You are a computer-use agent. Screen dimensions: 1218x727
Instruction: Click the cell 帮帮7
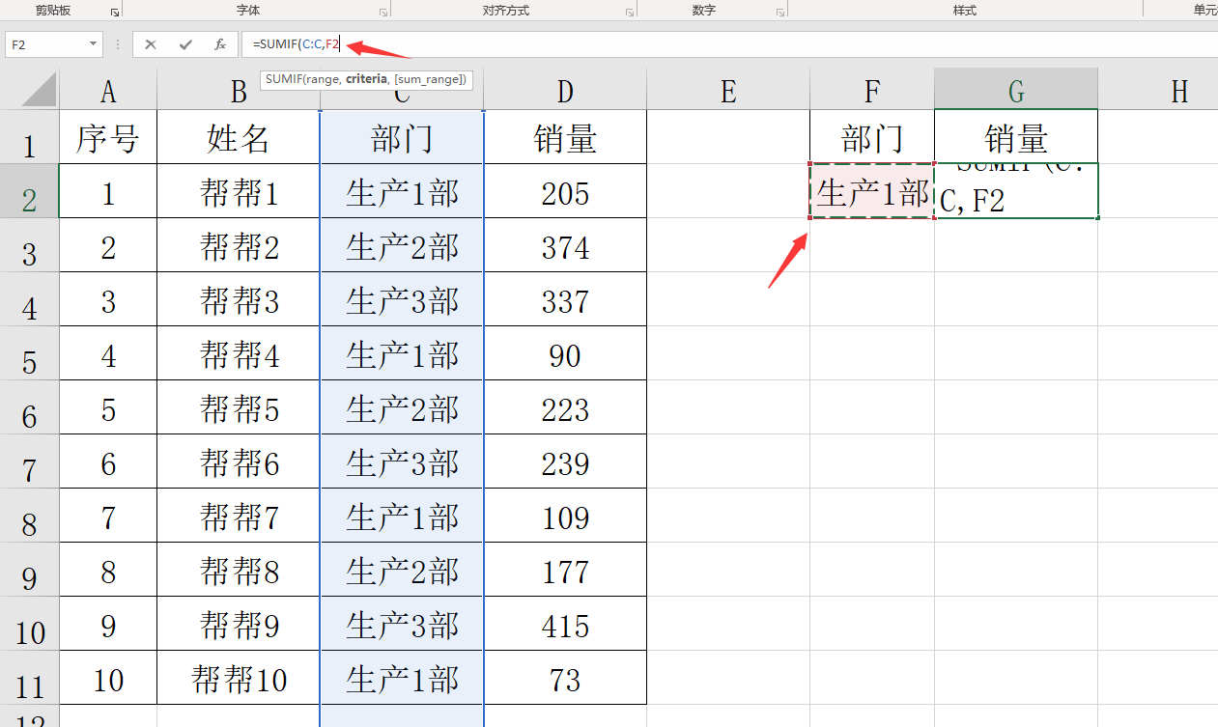click(x=239, y=516)
